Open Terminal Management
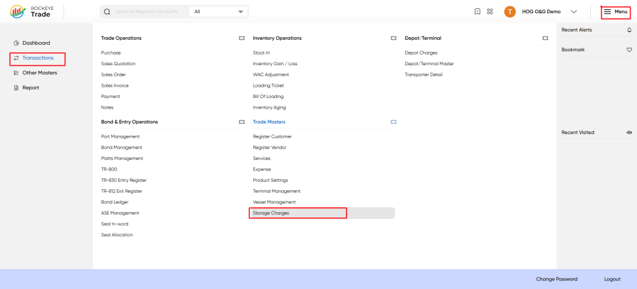The image size is (637, 289). point(277,191)
